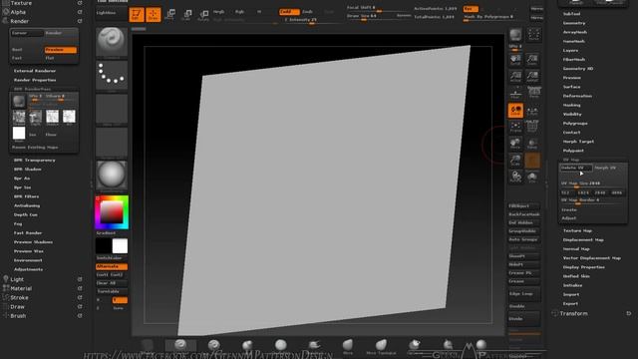Click the Rotate view icon
The image size is (638, 359).
tap(515, 177)
